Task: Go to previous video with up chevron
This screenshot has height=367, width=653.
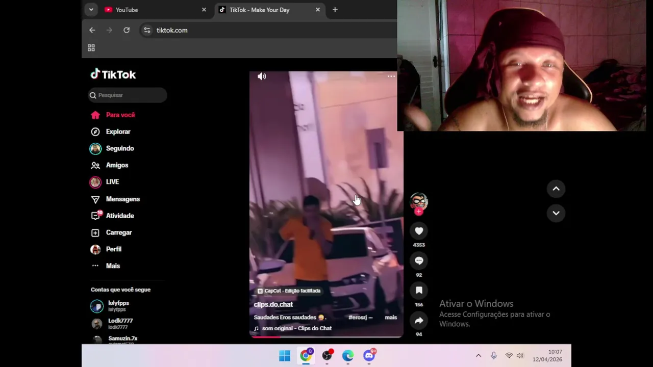Action: coord(556,189)
